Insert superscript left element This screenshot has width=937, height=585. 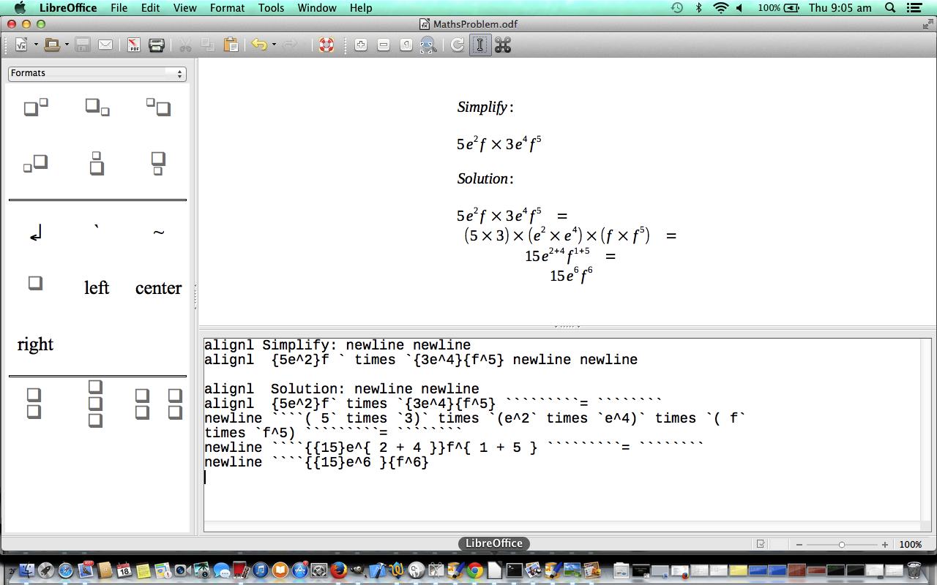[158, 107]
